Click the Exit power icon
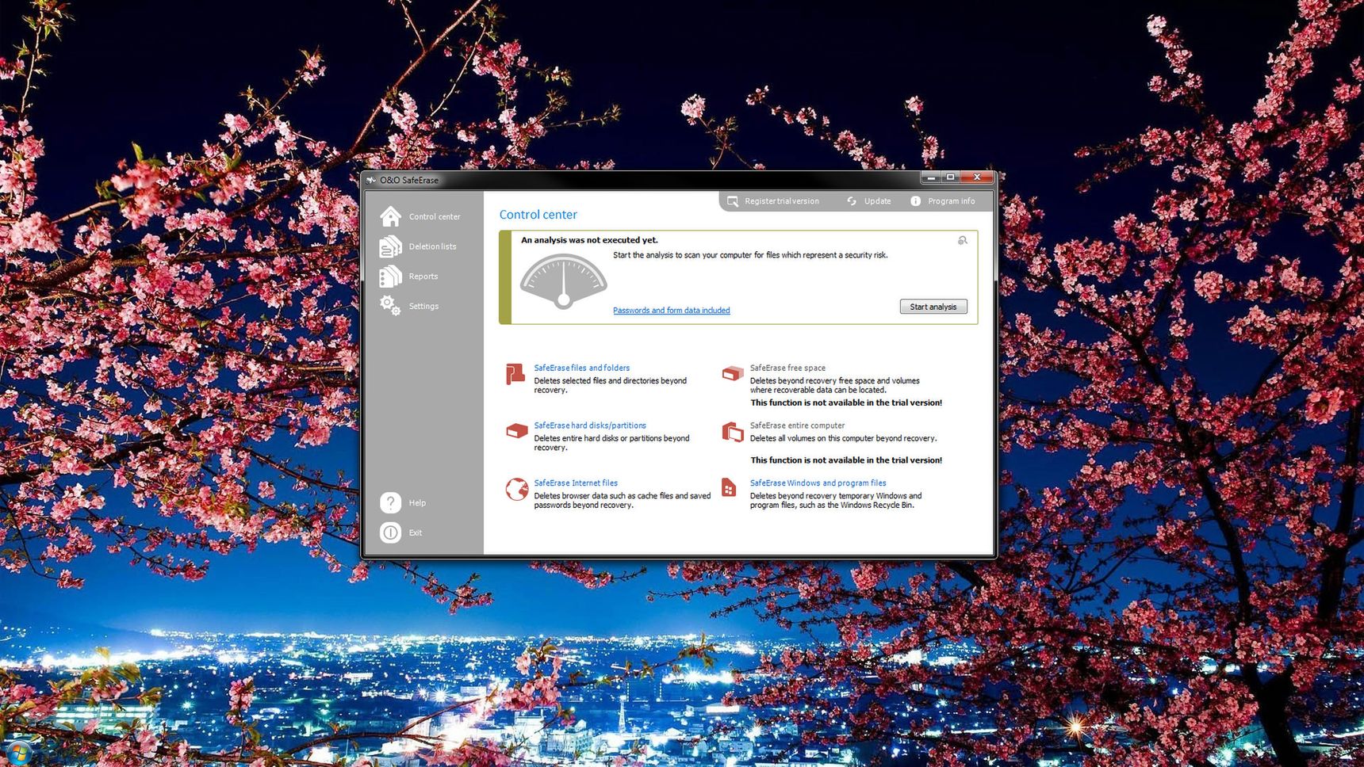The width and height of the screenshot is (1364, 767). 390,532
